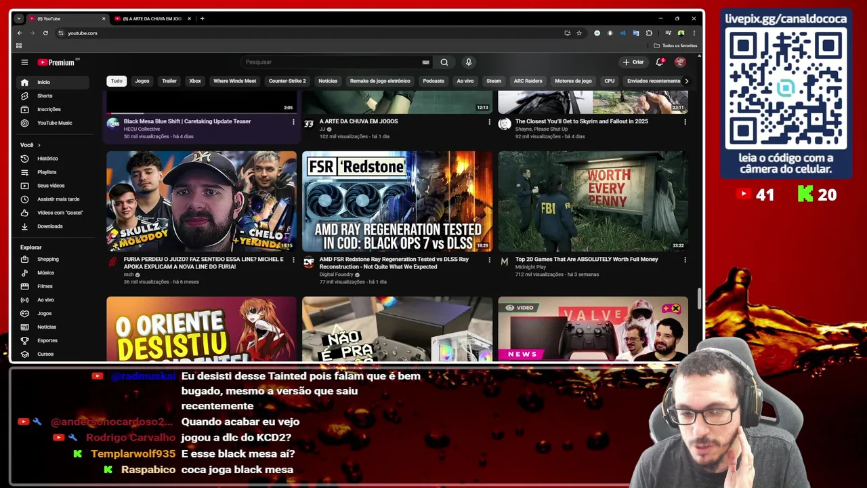Open options for Top 20 Games video
Screen dimensions: 867x488
click(x=685, y=260)
